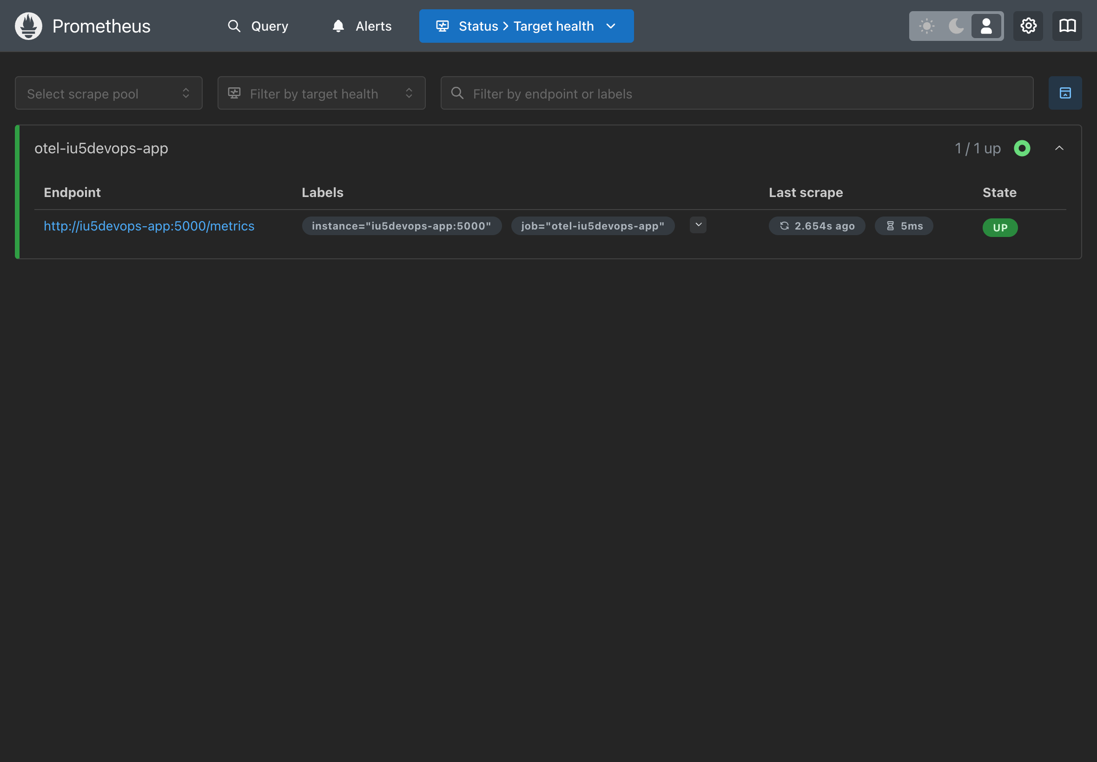Click the Prometheus flame logo
This screenshot has width=1097, height=762.
[x=28, y=26]
